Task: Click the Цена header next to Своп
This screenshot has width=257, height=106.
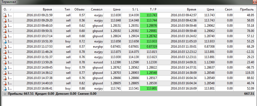Action: tap(206, 9)
